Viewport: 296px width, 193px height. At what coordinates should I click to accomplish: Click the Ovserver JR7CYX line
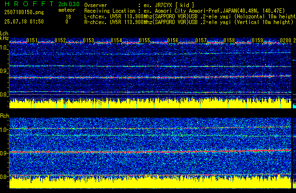coord(139,5)
